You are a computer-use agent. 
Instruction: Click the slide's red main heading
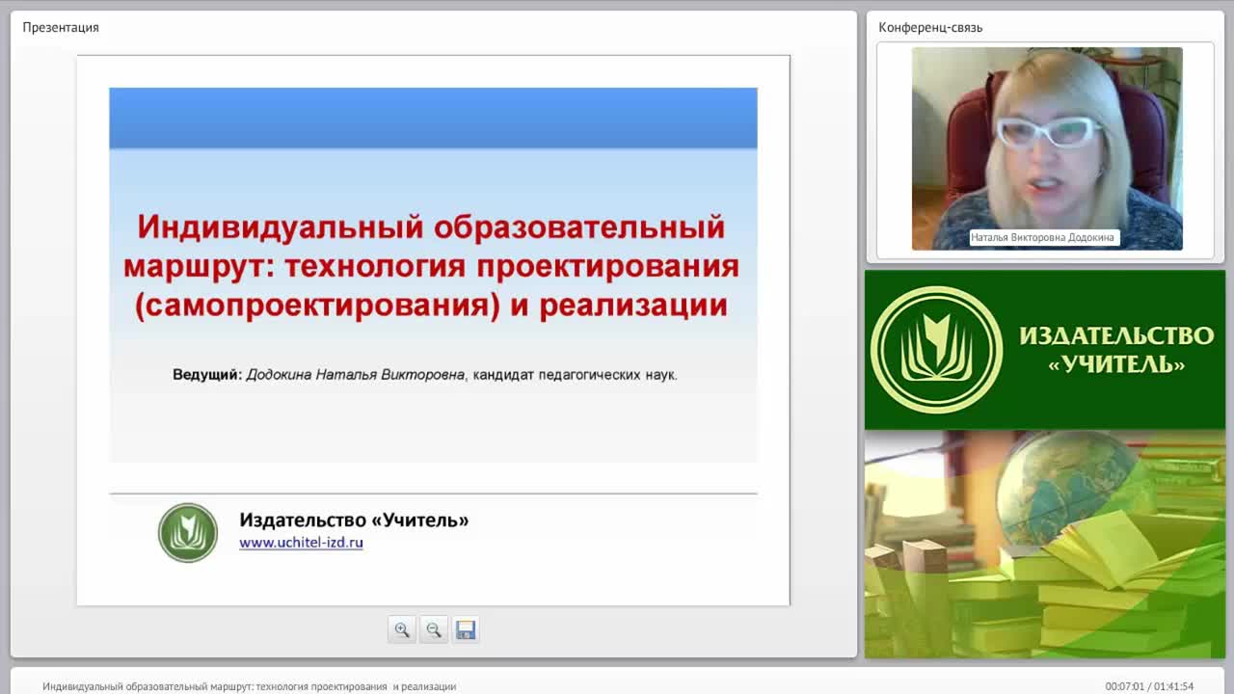[x=432, y=266]
